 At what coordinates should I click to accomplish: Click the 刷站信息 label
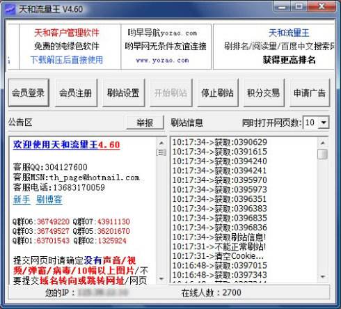point(187,122)
